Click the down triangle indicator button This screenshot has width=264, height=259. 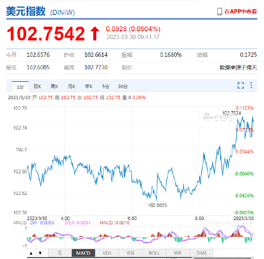click(40, 253)
